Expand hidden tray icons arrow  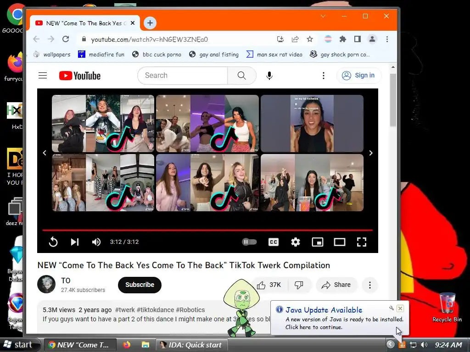(390, 345)
